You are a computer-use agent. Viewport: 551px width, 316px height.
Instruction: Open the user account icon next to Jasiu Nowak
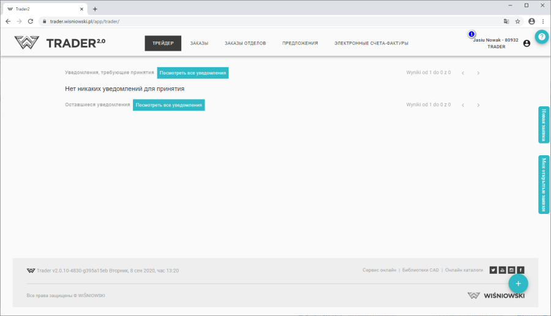tap(527, 43)
